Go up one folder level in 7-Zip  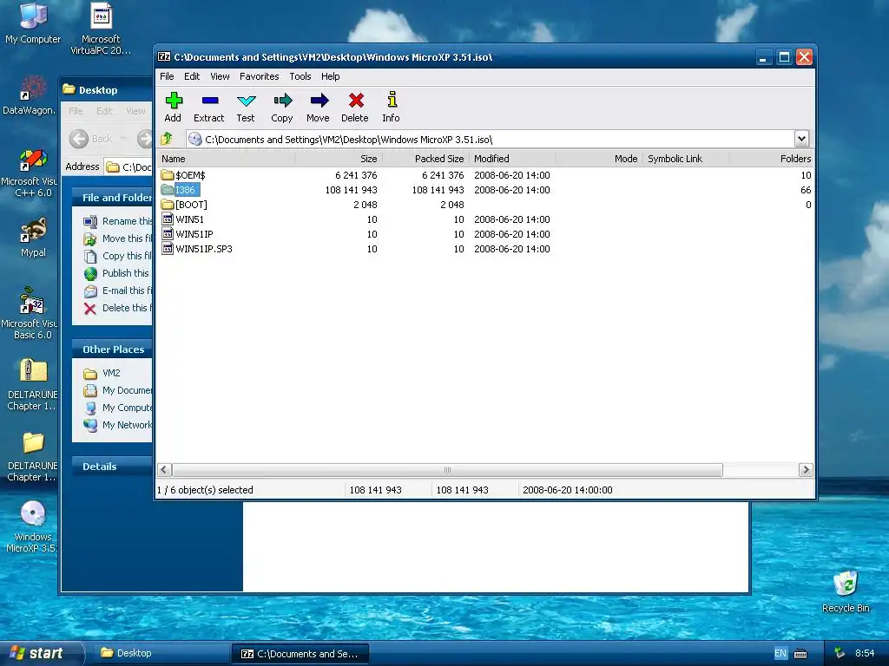click(x=167, y=139)
